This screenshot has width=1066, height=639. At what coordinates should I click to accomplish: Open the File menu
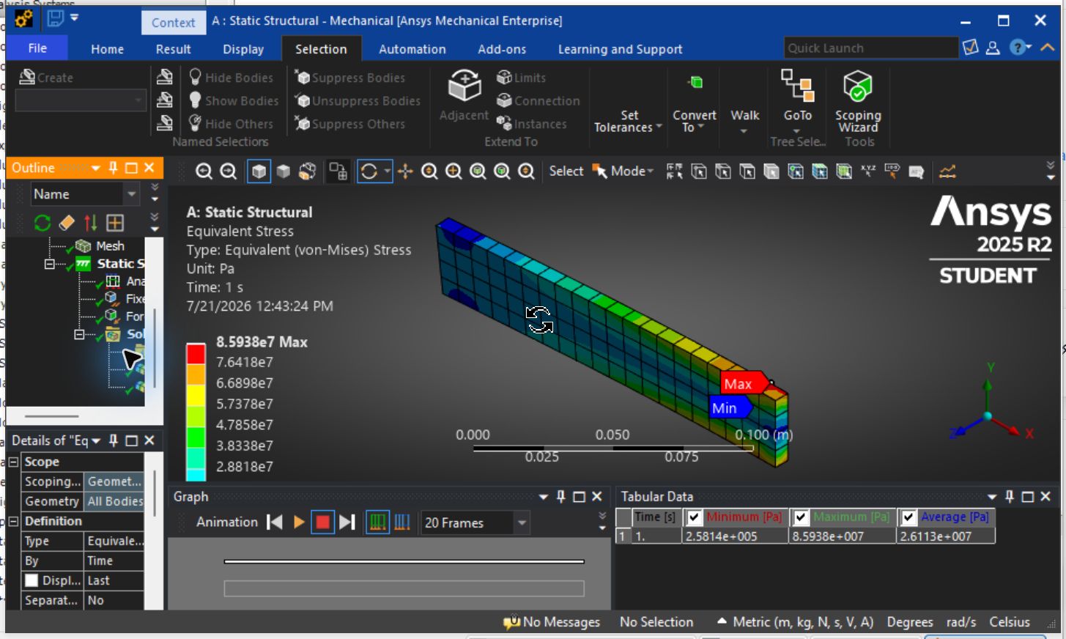pos(37,48)
